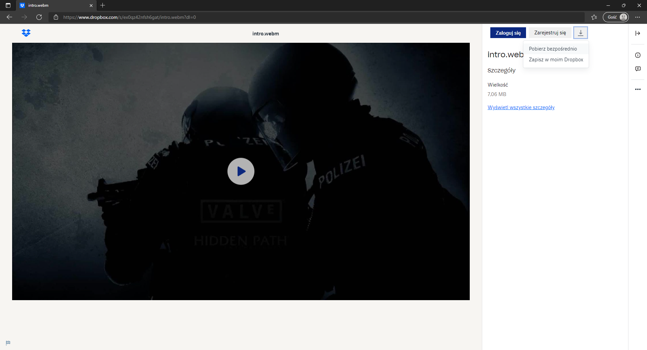Go forward in browser history
Image resolution: width=647 pixels, height=350 pixels.
24,17
